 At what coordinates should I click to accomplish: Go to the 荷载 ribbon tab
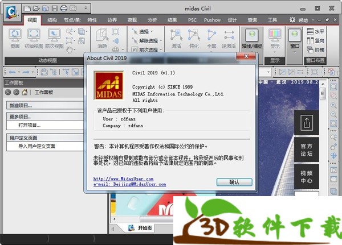point(132,20)
